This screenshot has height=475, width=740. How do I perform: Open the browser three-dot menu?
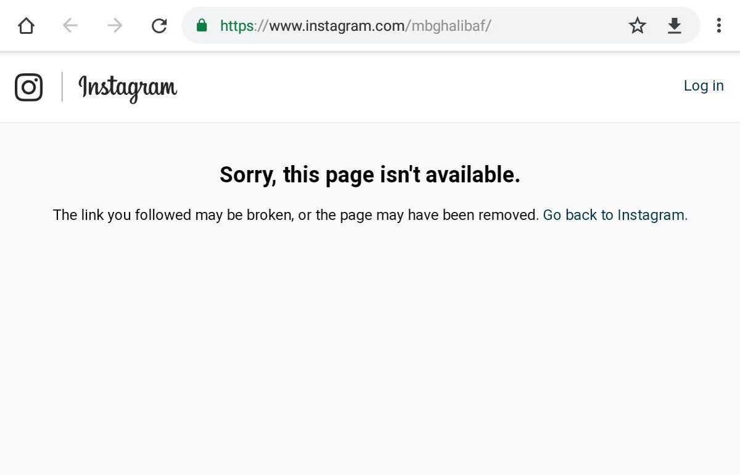(718, 25)
